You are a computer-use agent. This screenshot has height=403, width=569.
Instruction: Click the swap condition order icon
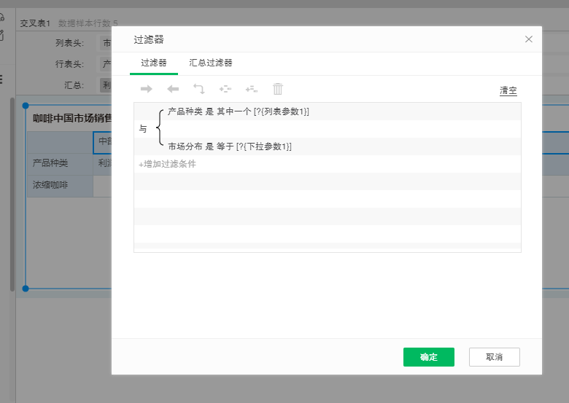click(198, 89)
